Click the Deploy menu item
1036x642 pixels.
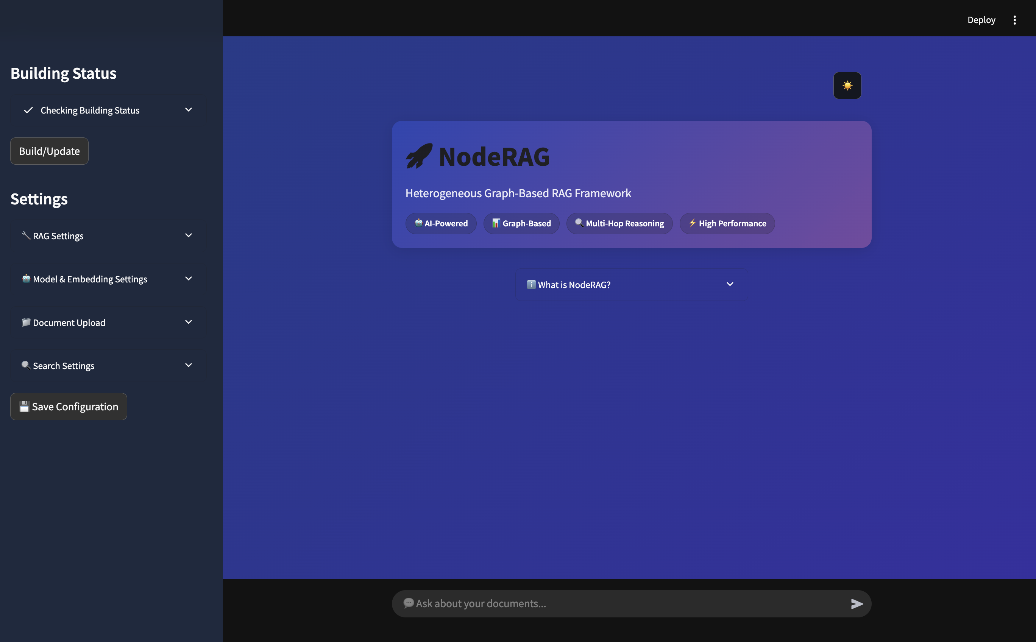point(981,20)
